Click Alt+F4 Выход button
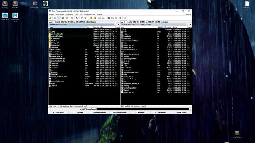The width and height of the screenshot is (255, 143). coord(181,112)
